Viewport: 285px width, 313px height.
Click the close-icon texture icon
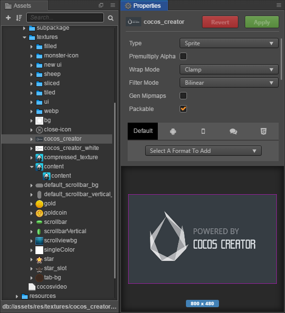point(39,130)
